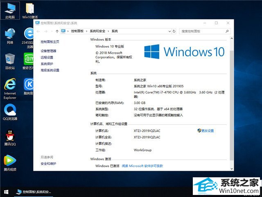Select the 系统 breadcrumb
Image resolution: width=262 pixels, height=197 pixels.
(x=115, y=31)
